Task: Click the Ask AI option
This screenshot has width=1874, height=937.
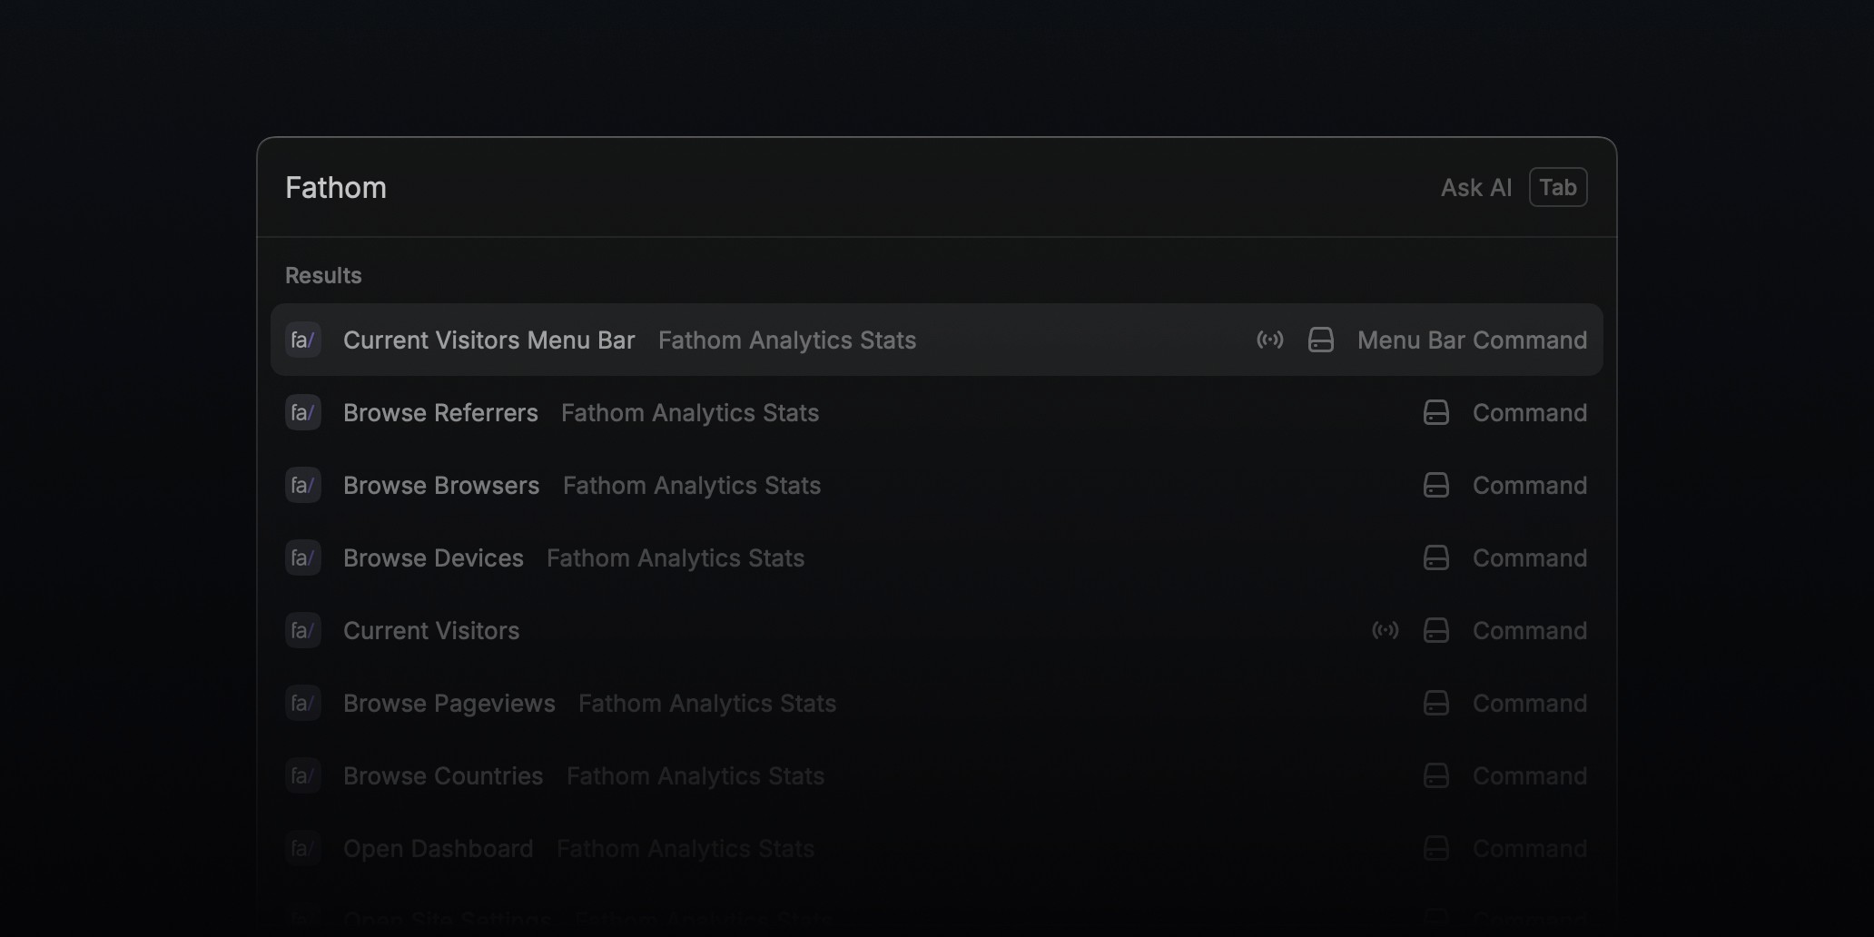Action: [1475, 187]
